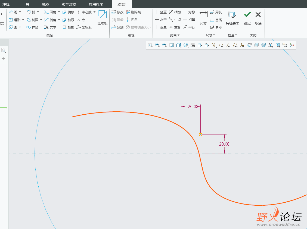Viewport: 307px width, 229px height.
Task: Select the 投影 (project) tool
Action: click(68, 27)
